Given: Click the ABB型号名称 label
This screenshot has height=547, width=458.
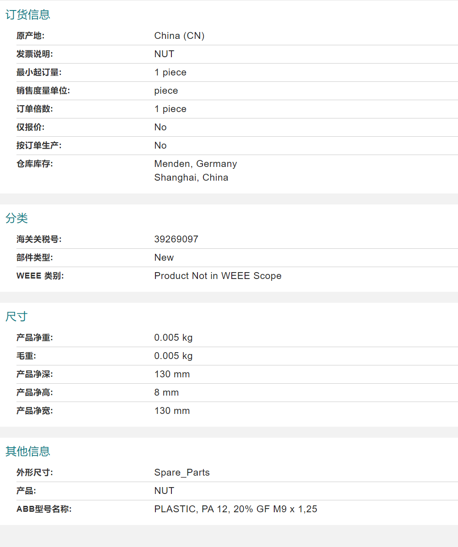Looking at the screenshot, I should 44,509.
